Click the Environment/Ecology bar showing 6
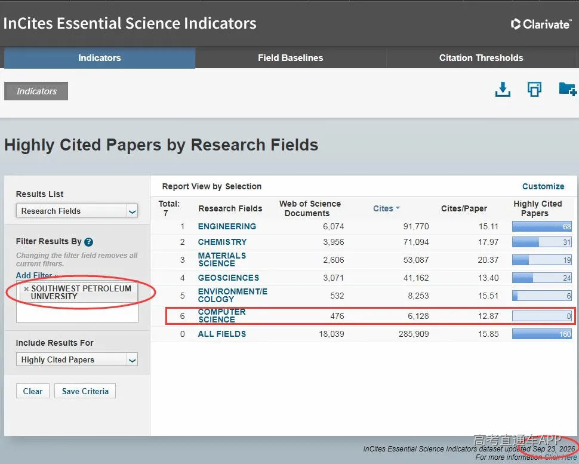Viewport: 579px width, 464px height. pos(542,296)
